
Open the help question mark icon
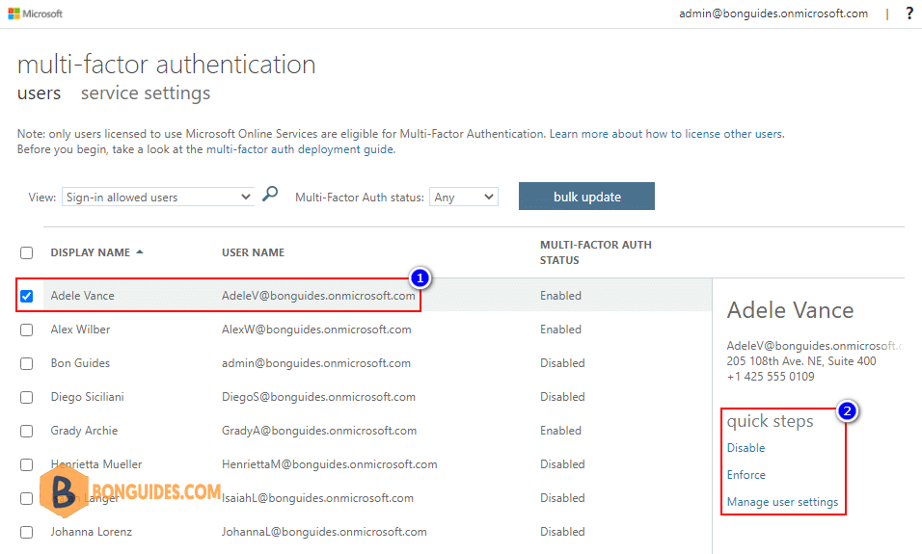909,13
